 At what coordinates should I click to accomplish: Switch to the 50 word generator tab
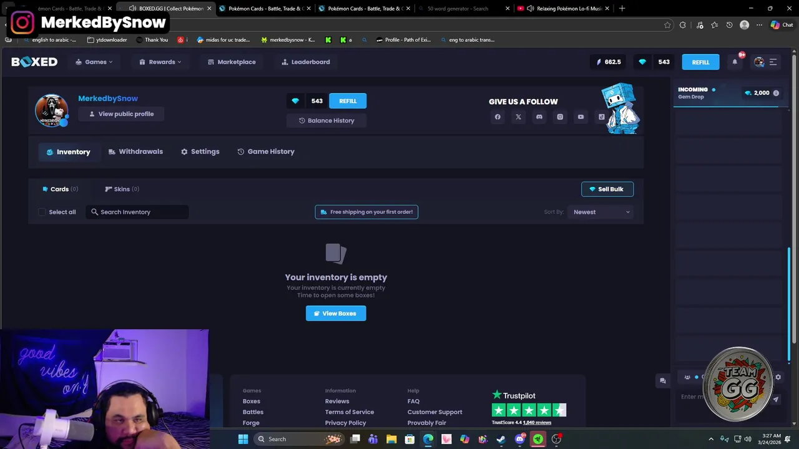click(463, 9)
